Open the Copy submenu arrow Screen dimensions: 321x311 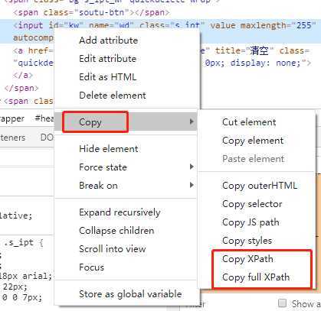[x=192, y=121]
